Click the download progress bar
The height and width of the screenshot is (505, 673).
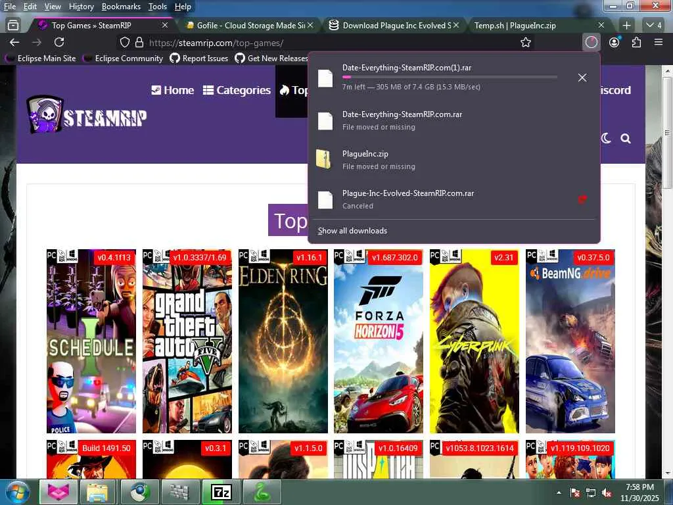(450, 77)
